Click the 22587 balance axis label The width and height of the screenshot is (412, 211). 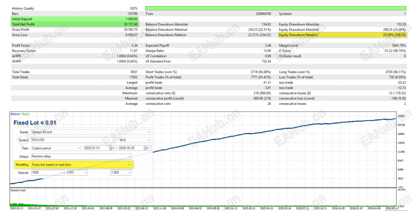[x=402, y=116]
